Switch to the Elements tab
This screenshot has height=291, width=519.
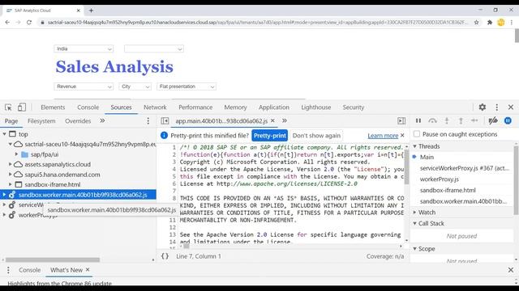pos(53,108)
